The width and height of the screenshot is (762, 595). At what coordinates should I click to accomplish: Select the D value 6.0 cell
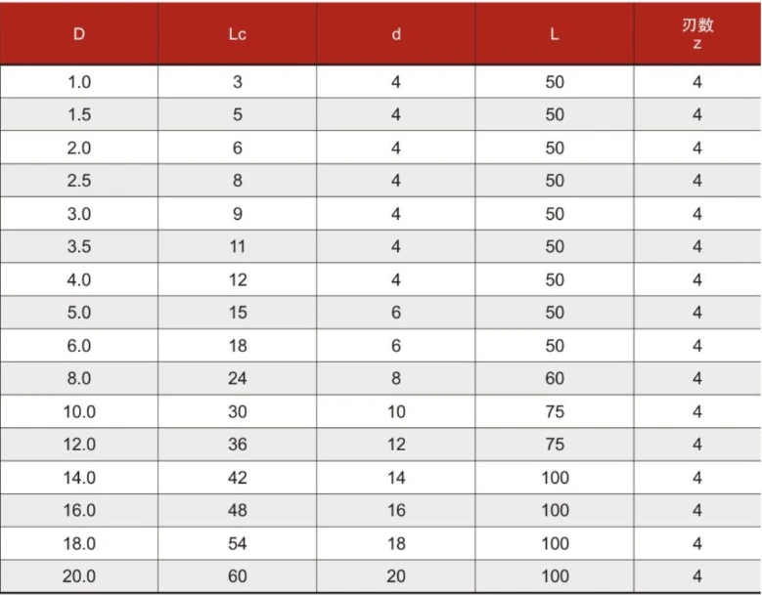(78, 345)
